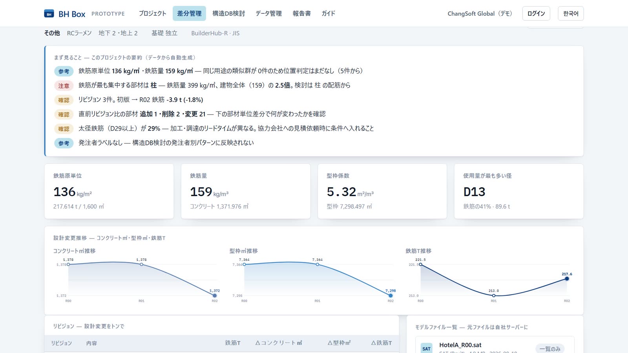Click the BuilderHub-R · JIS label
This screenshot has height=353, width=628.
[x=215, y=33]
